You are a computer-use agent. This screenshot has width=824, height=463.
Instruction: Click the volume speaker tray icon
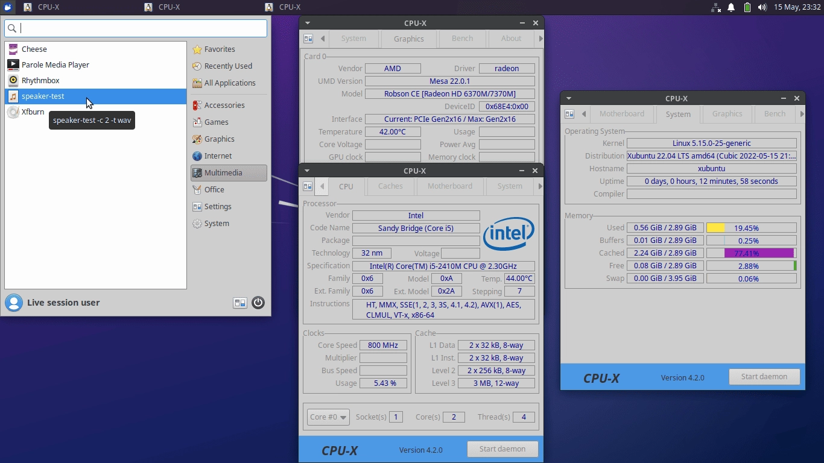762,7
